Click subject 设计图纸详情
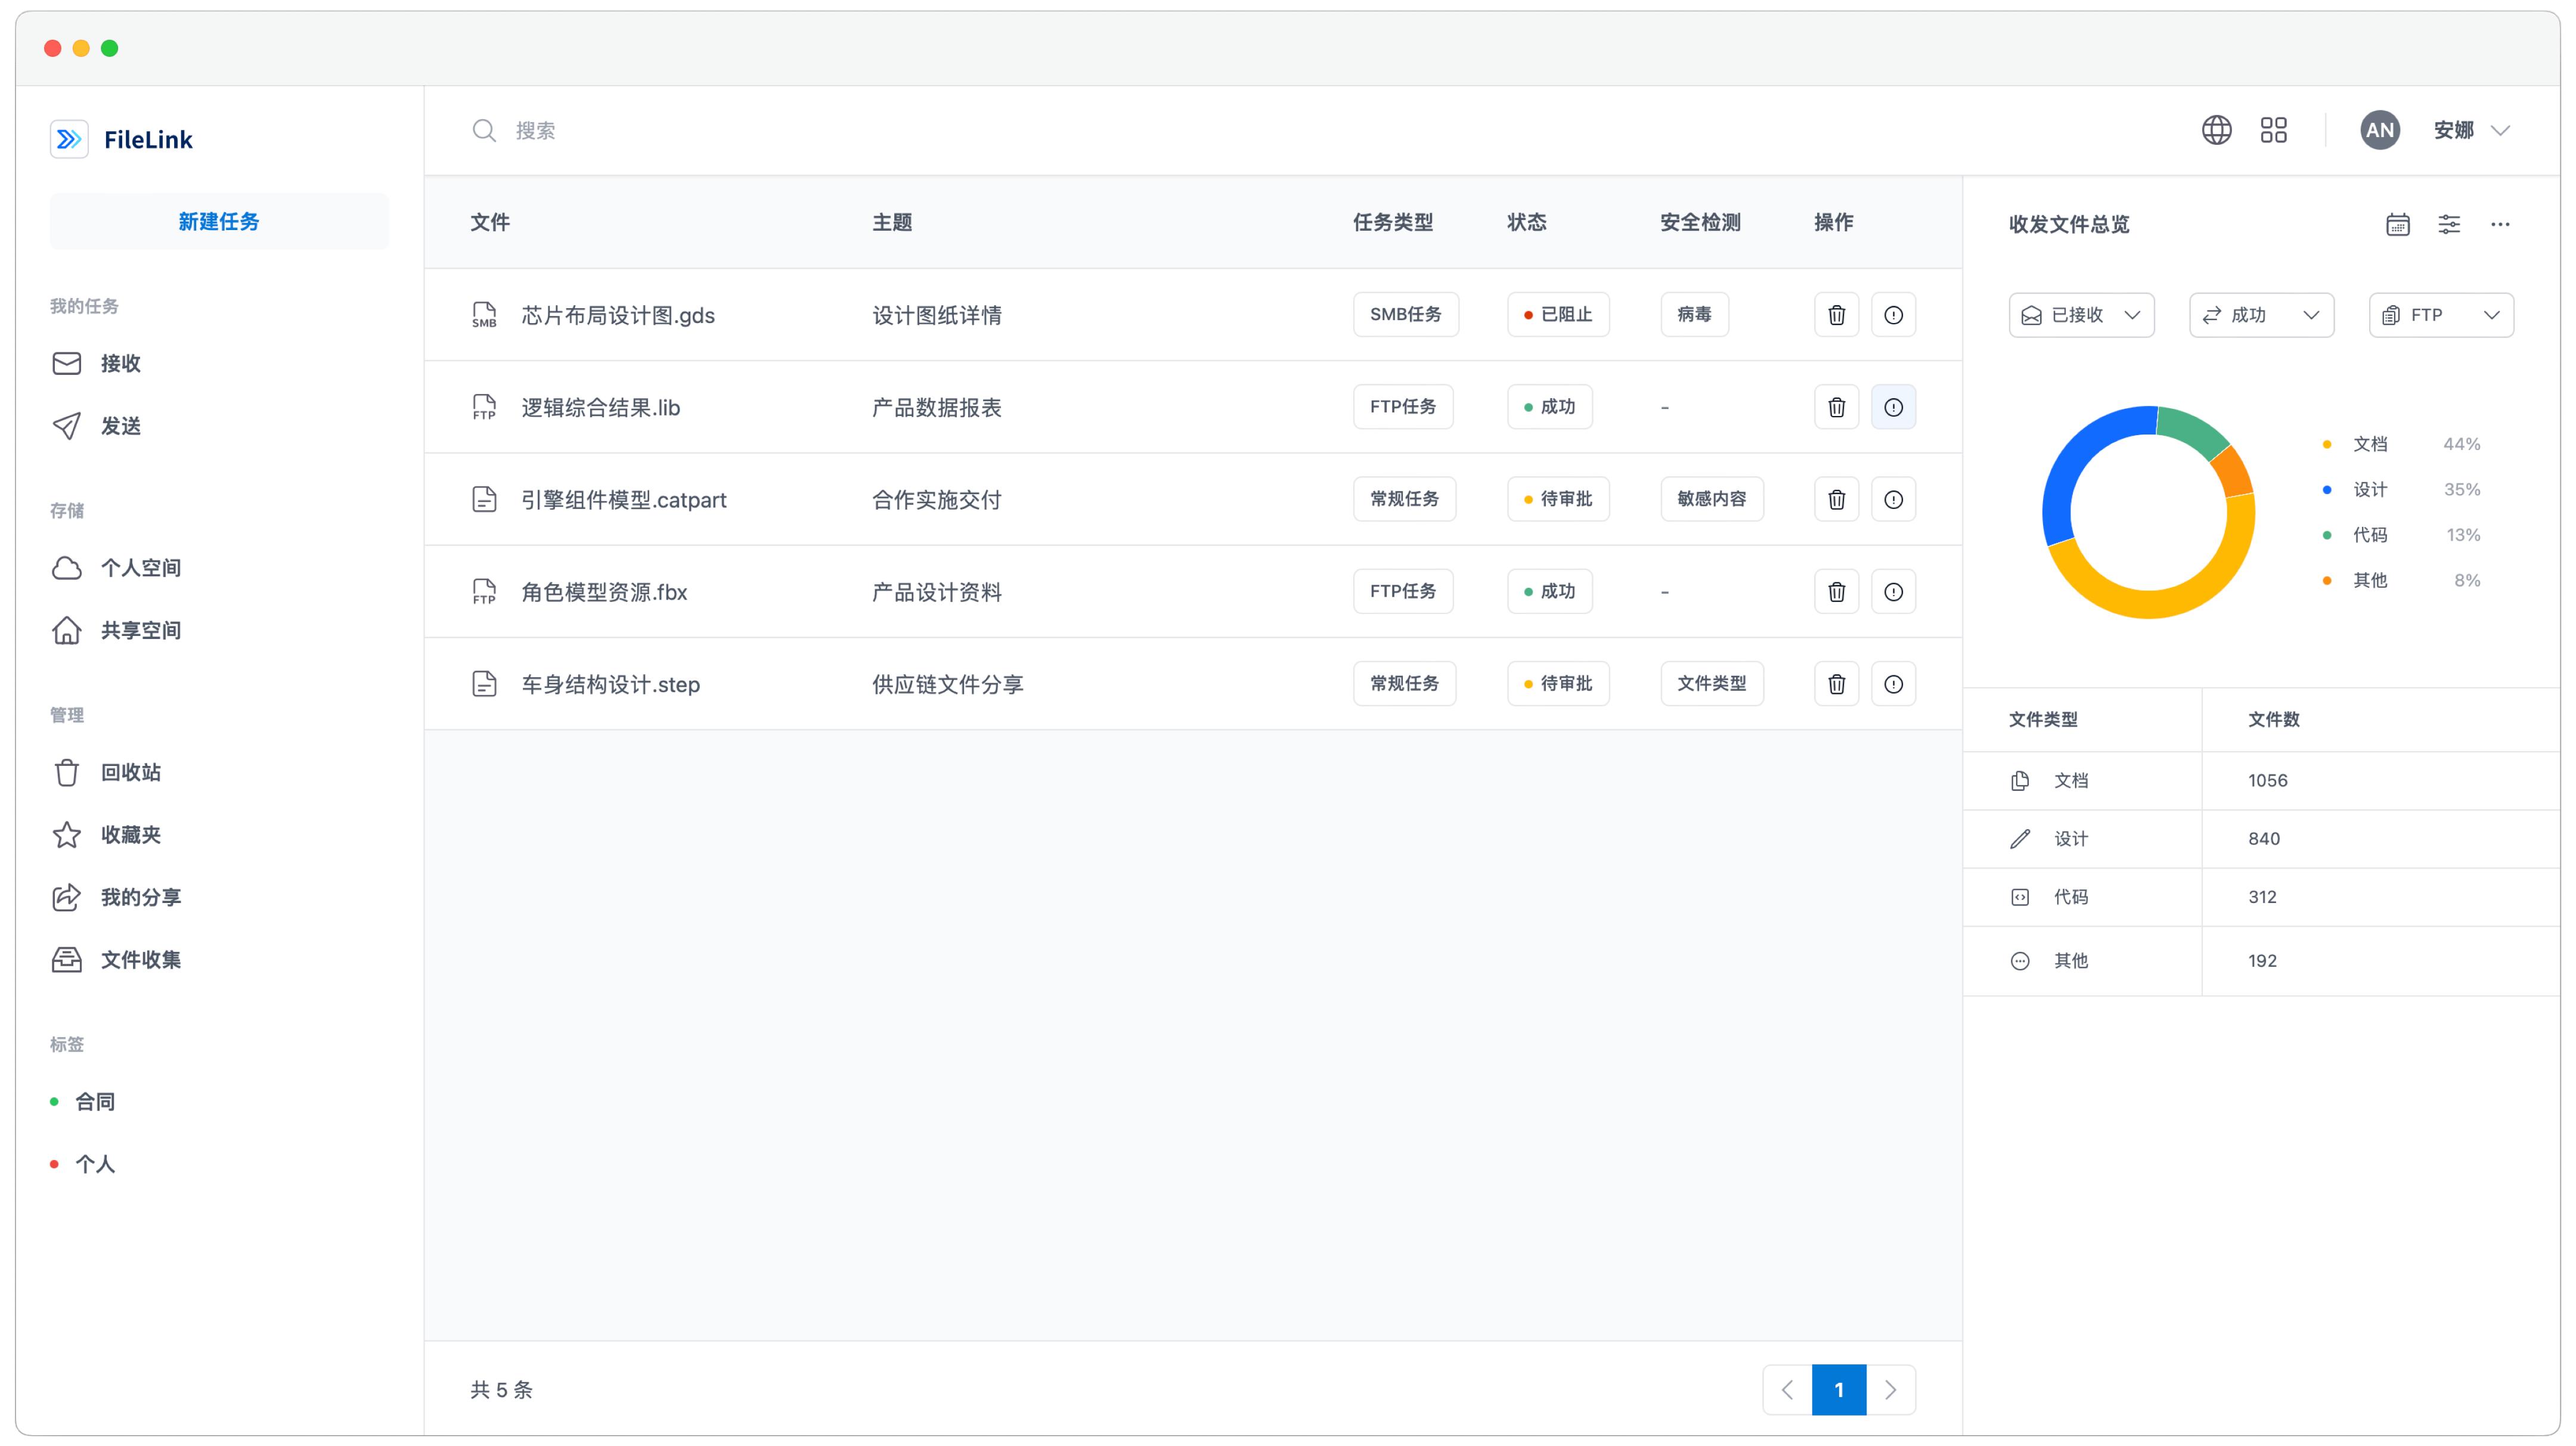Viewport: 2576px width, 1446px height. tap(937, 315)
